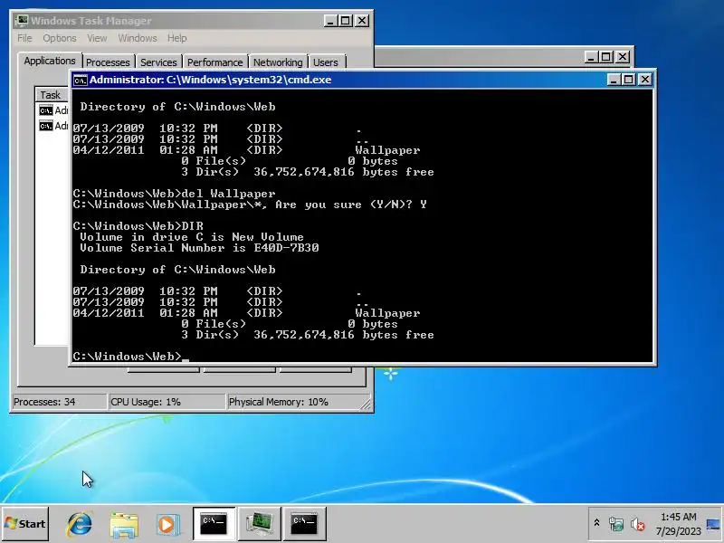Maximize the background window behind cmd

coord(606,57)
